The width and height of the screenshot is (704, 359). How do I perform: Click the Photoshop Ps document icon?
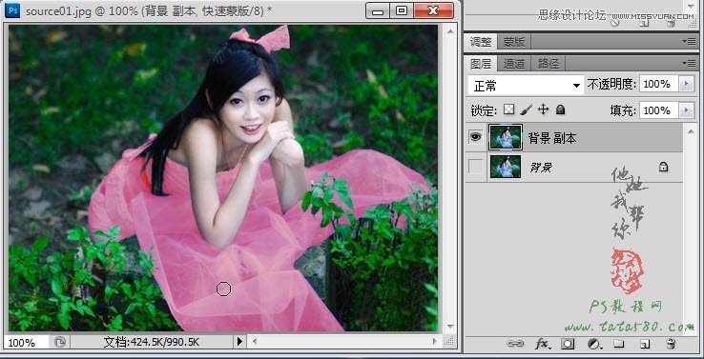point(12,10)
